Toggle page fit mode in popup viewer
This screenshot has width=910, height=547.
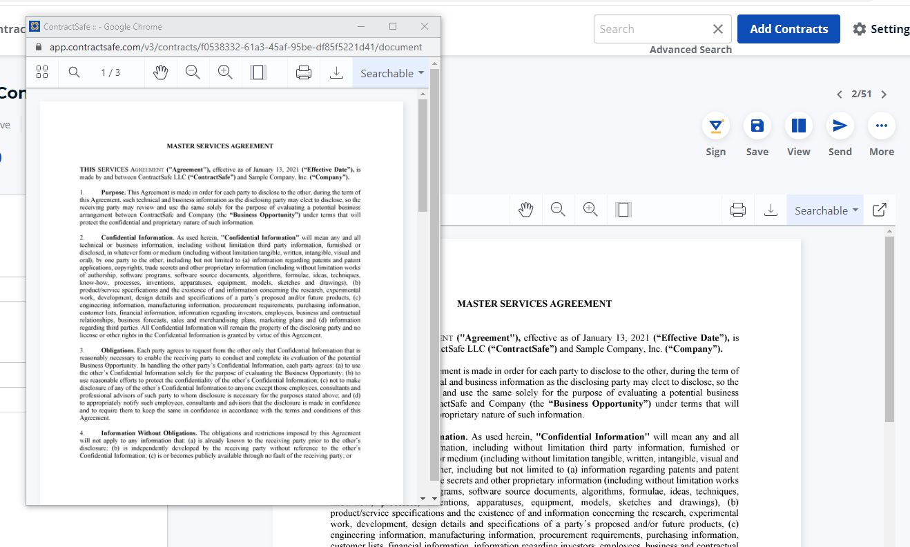click(258, 72)
